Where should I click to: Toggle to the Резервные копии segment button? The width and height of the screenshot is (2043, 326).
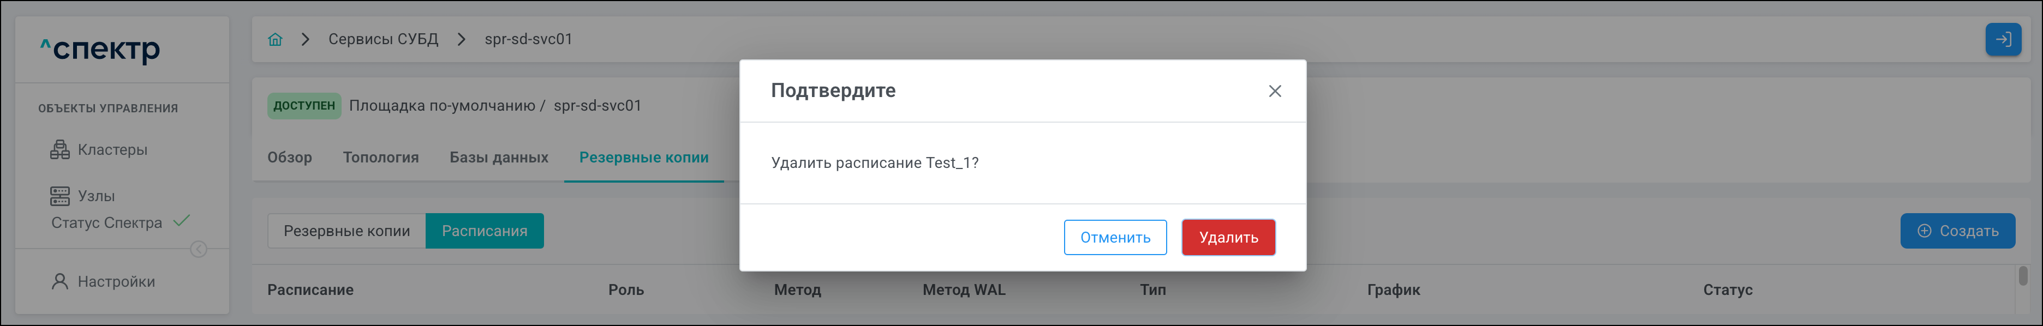pos(347,231)
